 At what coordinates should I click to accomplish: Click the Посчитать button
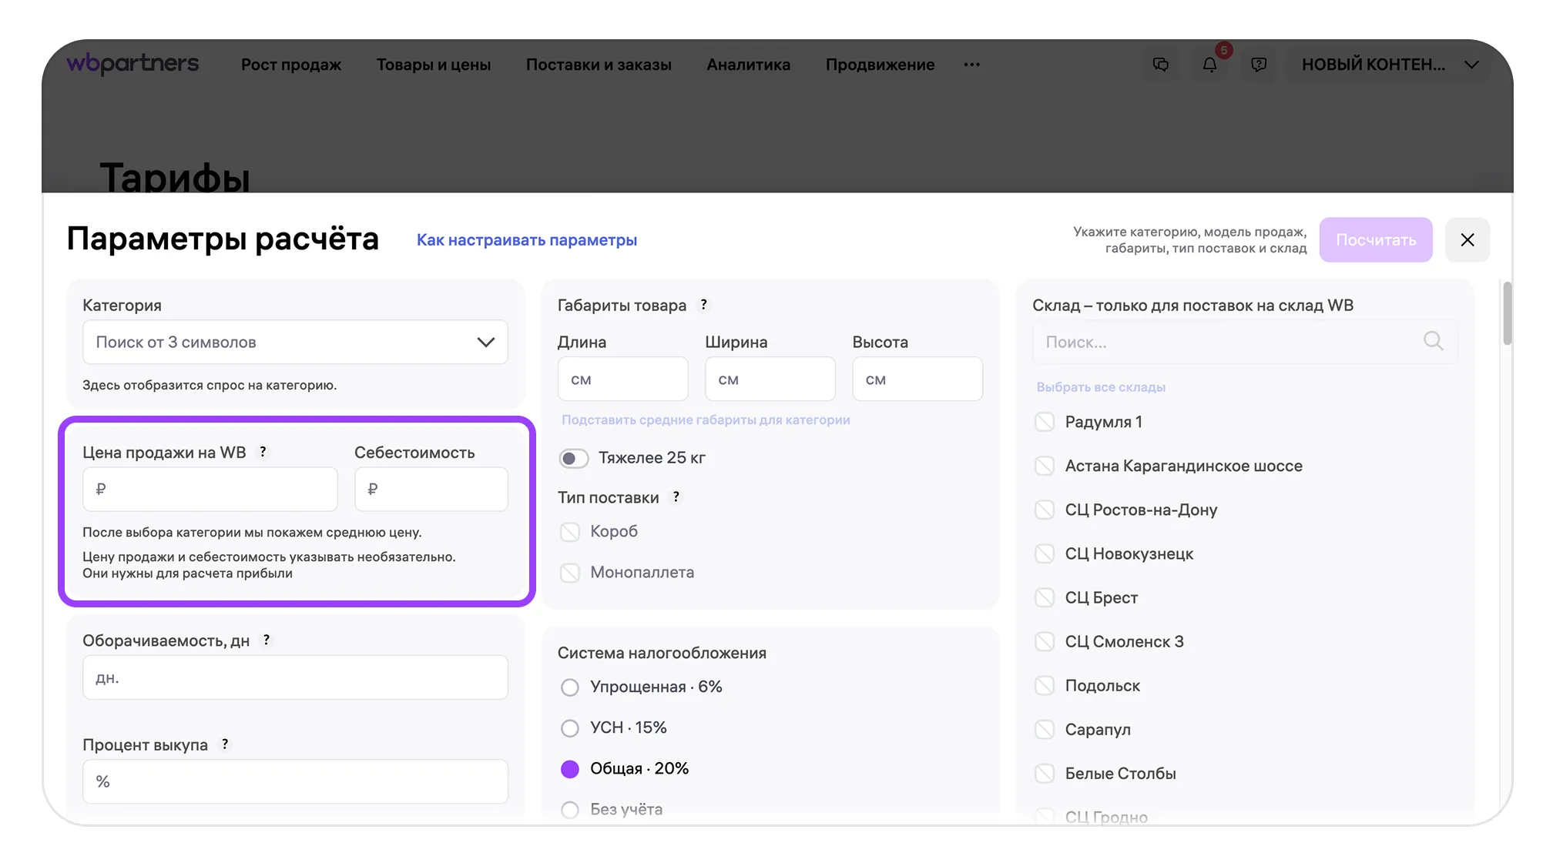click(1376, 239)
